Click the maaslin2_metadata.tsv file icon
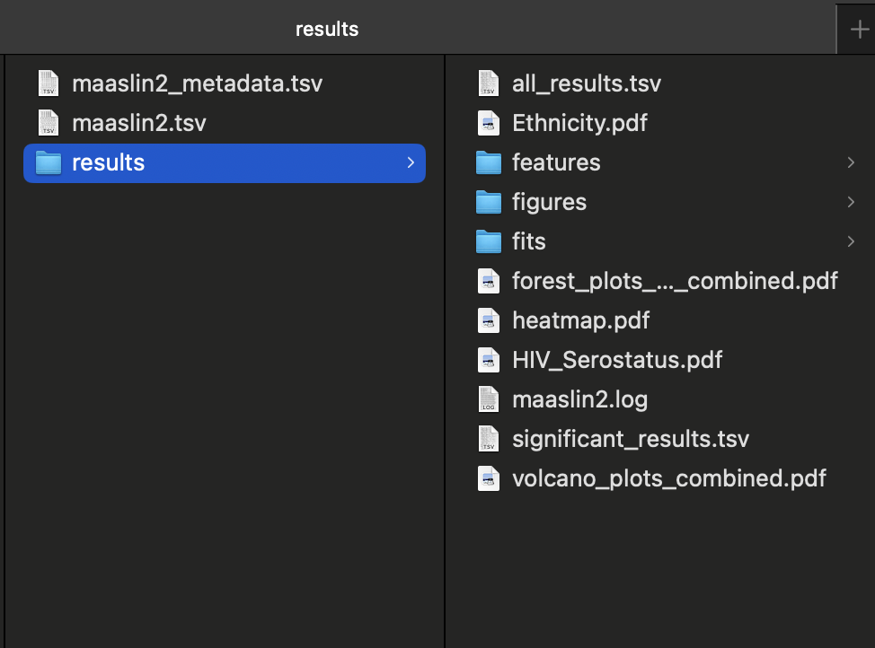This screenshot has width=875, height=648. (x=48, y=83)
